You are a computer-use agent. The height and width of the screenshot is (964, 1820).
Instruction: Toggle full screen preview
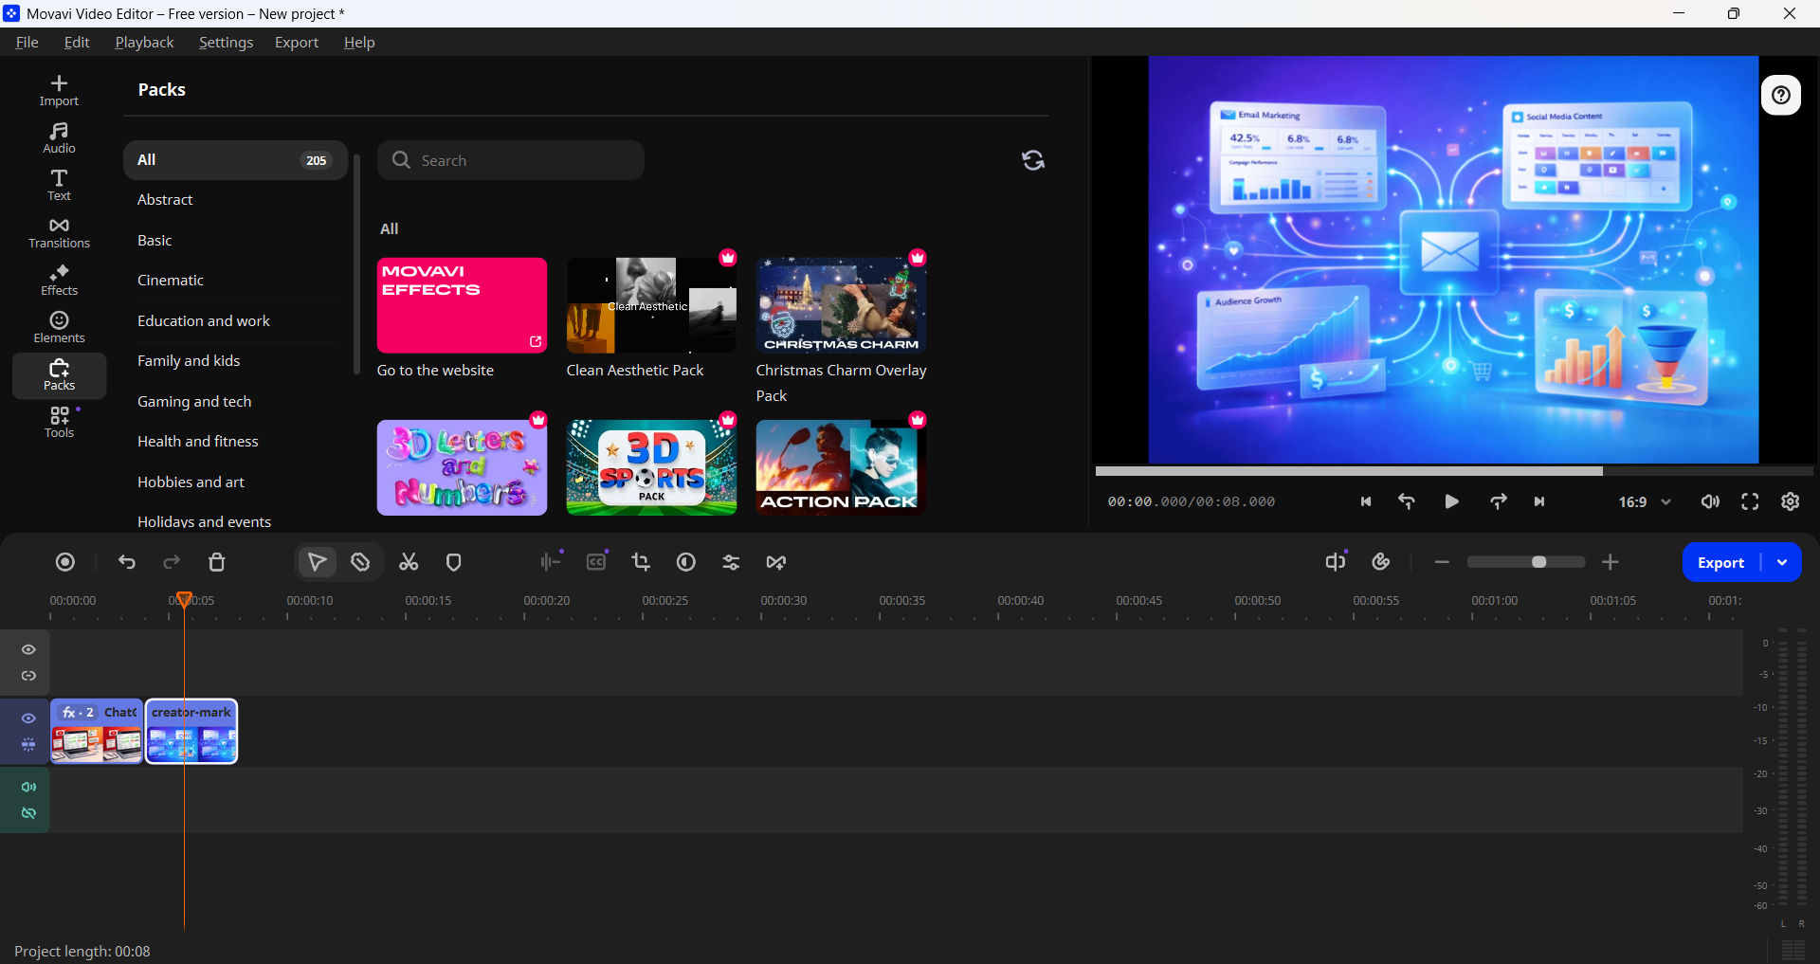click(1750, 501)
